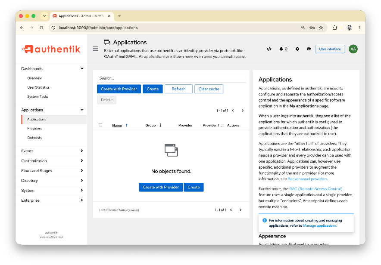
Task: Click the authentik logo
Action: [x=51, y=49]
